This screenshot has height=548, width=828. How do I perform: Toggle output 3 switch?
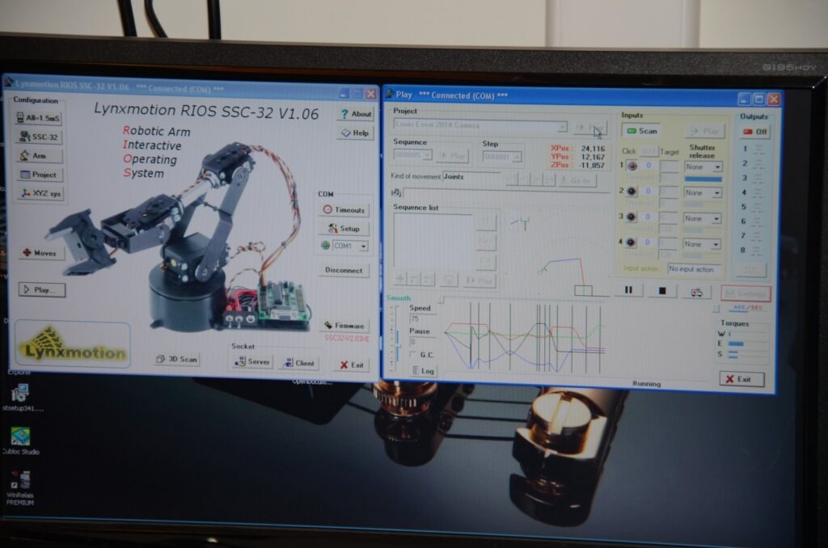(x=758, y=178)
